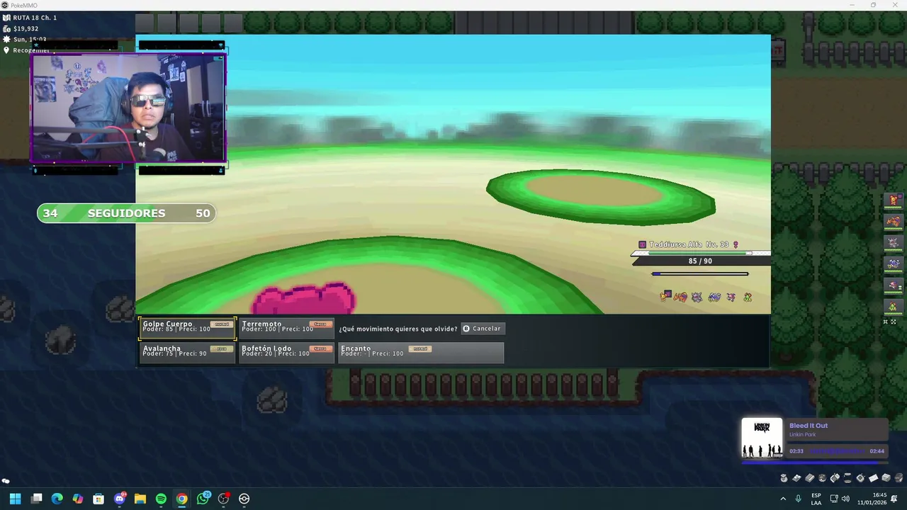Select third party Pokémon in right sidebar
The width and height of the screenshot is (907, 510).
tap(894, 243)
